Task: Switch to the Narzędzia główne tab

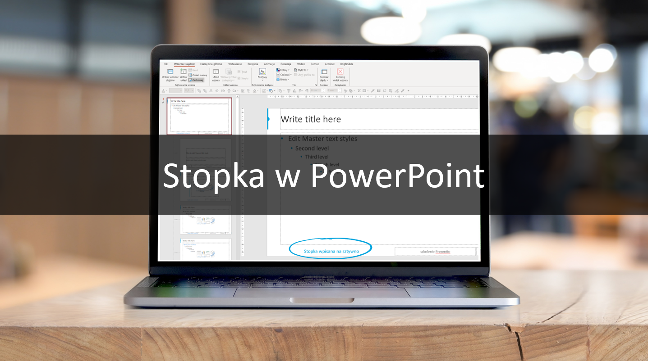Action: [x=211, y=64]
